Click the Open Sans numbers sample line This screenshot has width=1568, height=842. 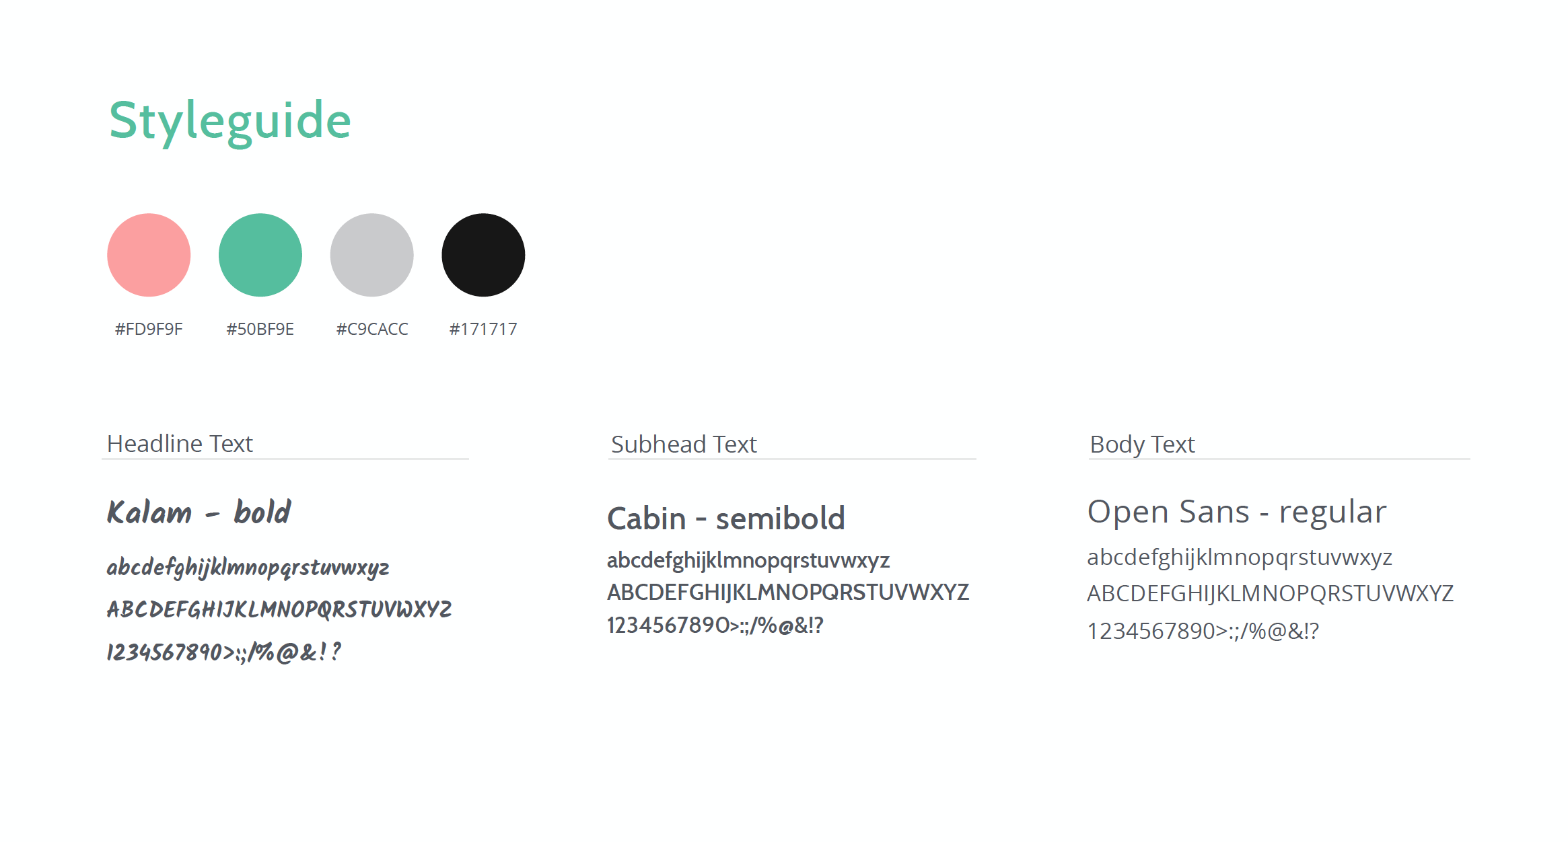pos(1203,631)
